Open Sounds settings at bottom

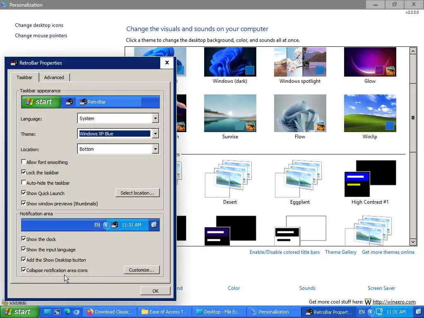[x=307, y=288]
